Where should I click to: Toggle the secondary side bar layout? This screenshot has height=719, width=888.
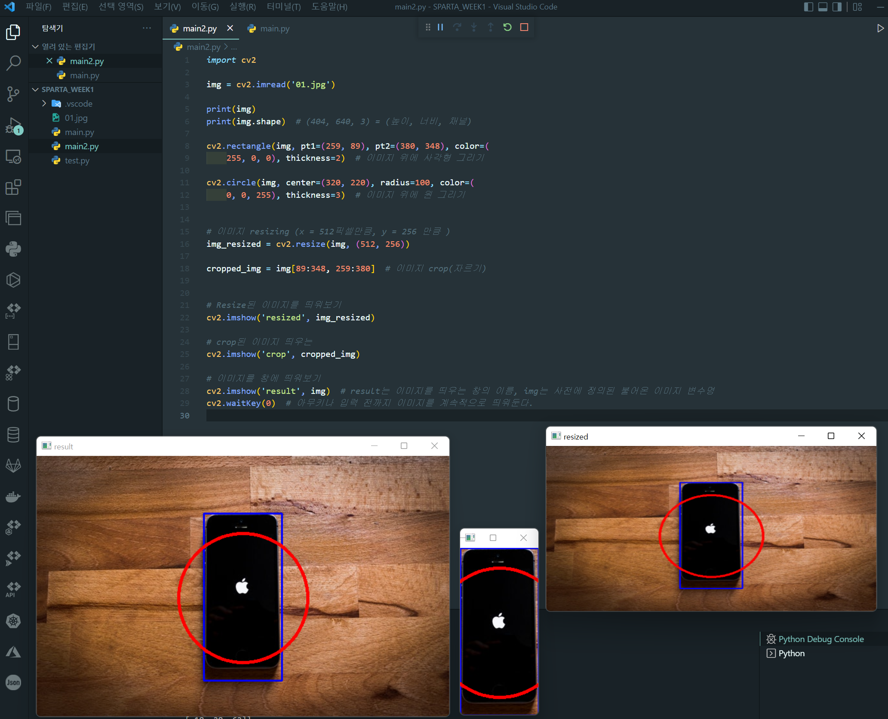[x=837, y=7]
